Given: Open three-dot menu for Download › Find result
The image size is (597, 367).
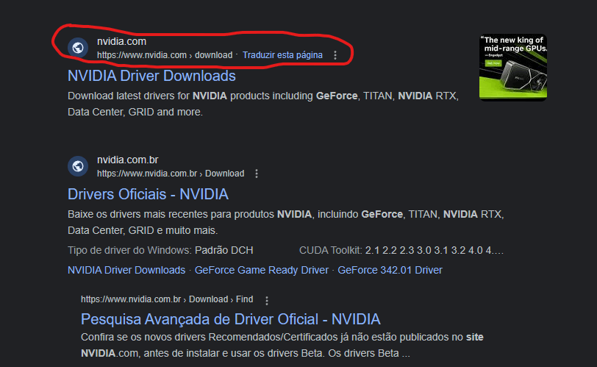Looking at the screenshot, I should coord(267,301).
